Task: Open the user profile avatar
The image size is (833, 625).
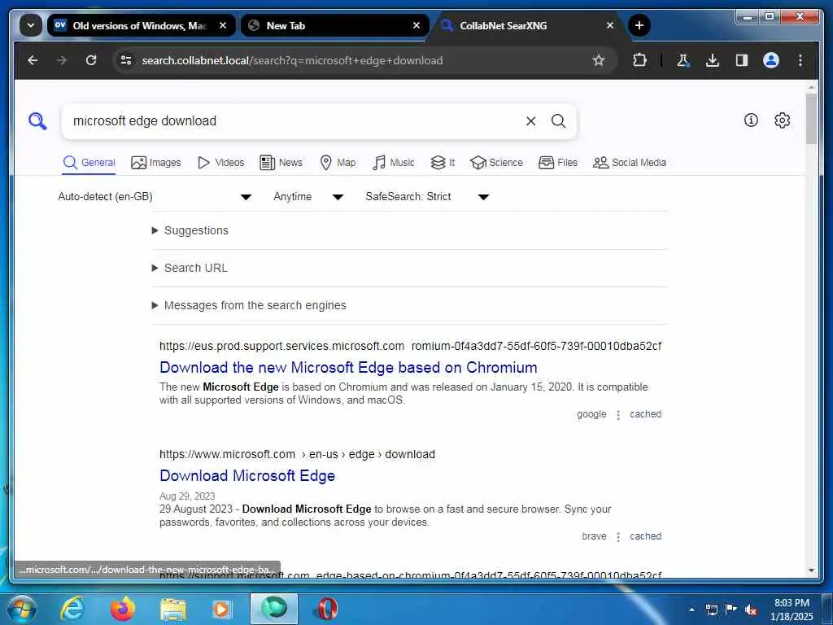Action: click(771, 60)
